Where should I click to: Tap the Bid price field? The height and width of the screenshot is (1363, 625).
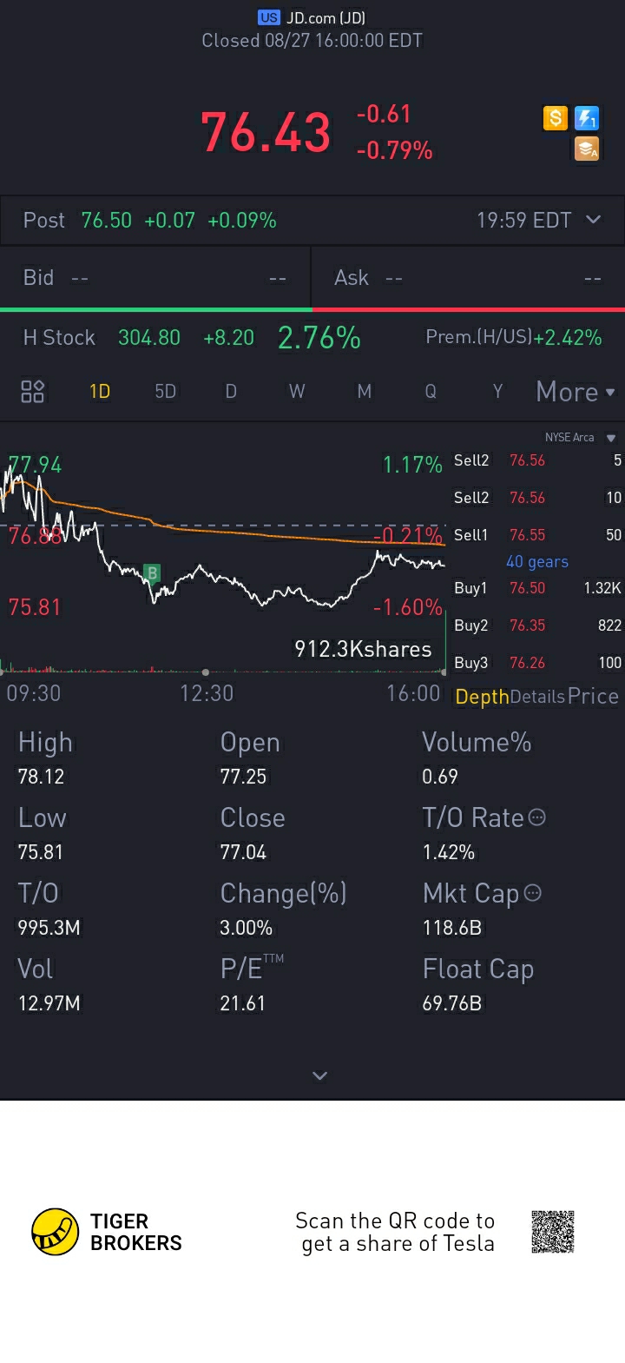[155, 278]
